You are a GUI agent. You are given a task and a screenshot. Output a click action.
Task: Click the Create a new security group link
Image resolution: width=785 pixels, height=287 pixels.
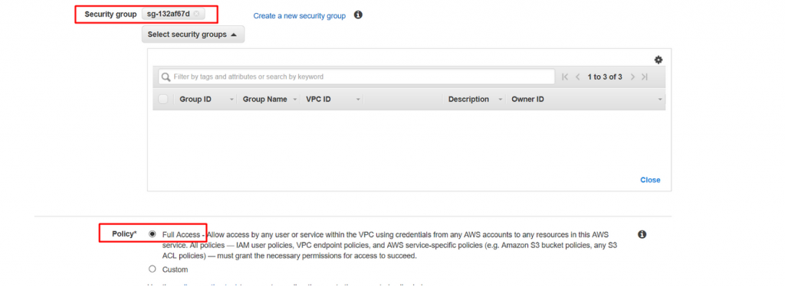(300, 15)
